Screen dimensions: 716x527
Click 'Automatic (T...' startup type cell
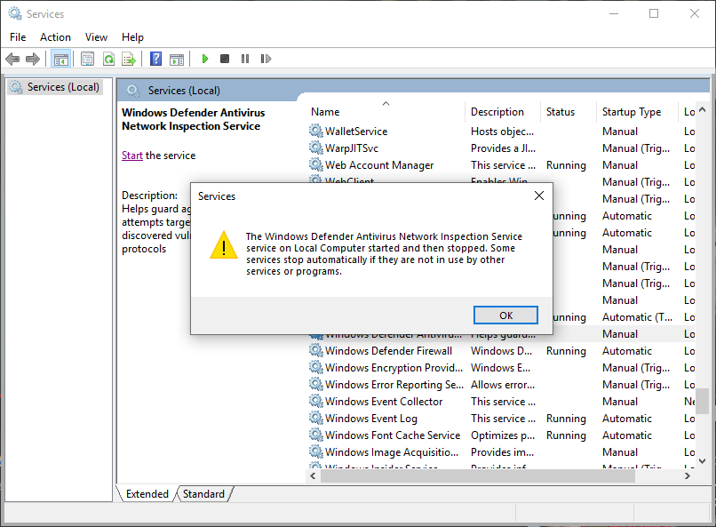click(x=637, y=317)
